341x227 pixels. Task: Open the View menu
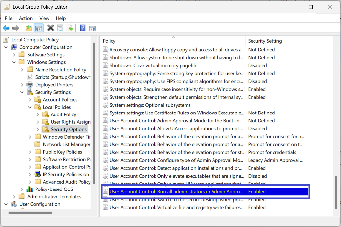[44, 18]
